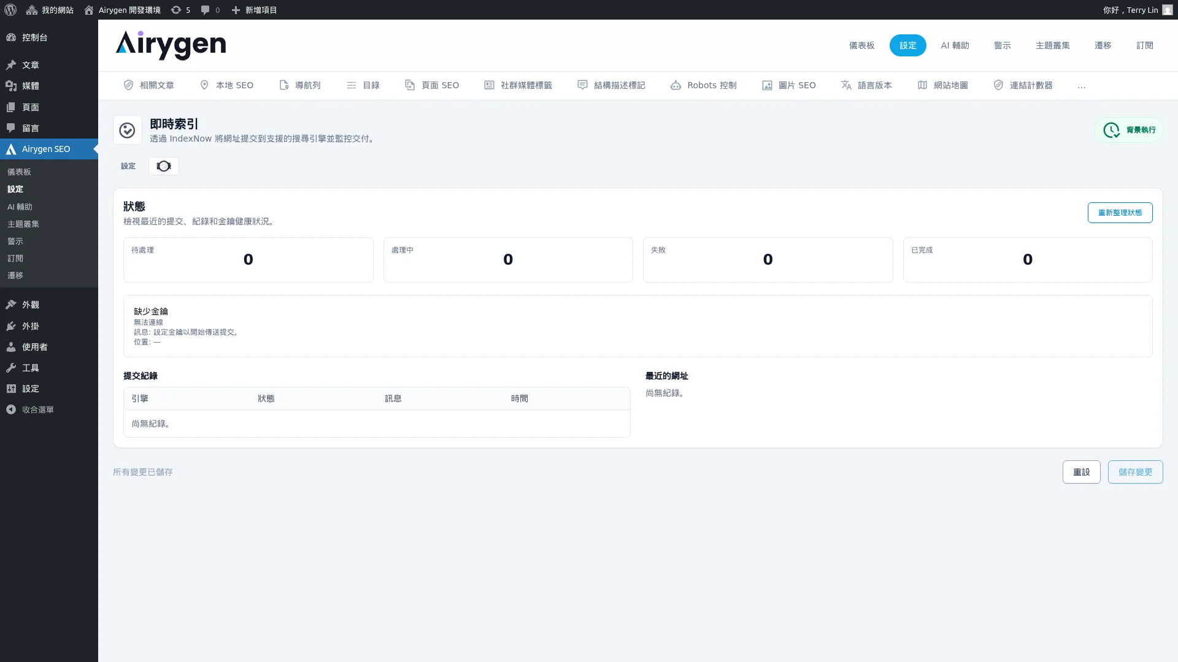Image resolution: width=1178 pixels, height=662 pixels.
Task: Click the 時間 column header
Action: [520, 398]
